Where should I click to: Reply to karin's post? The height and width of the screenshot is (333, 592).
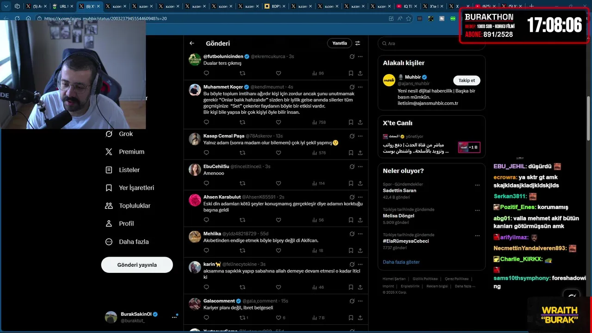click(206, 287)
